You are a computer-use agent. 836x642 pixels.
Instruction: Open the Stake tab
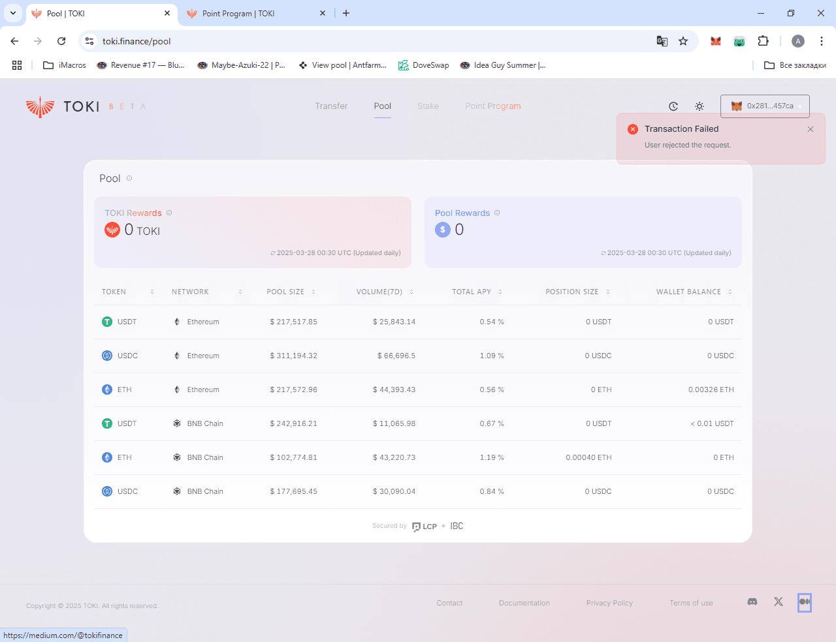(428, 106)
